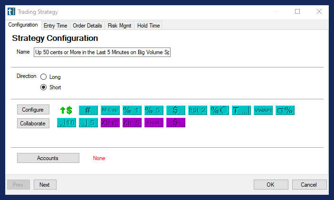Click into the strategy Name text field
334x200 pixels.
point(102,52)
